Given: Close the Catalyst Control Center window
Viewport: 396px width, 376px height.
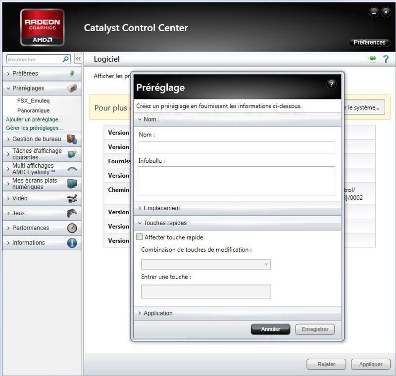Looking at the screenshot, I should click(386, 12).
